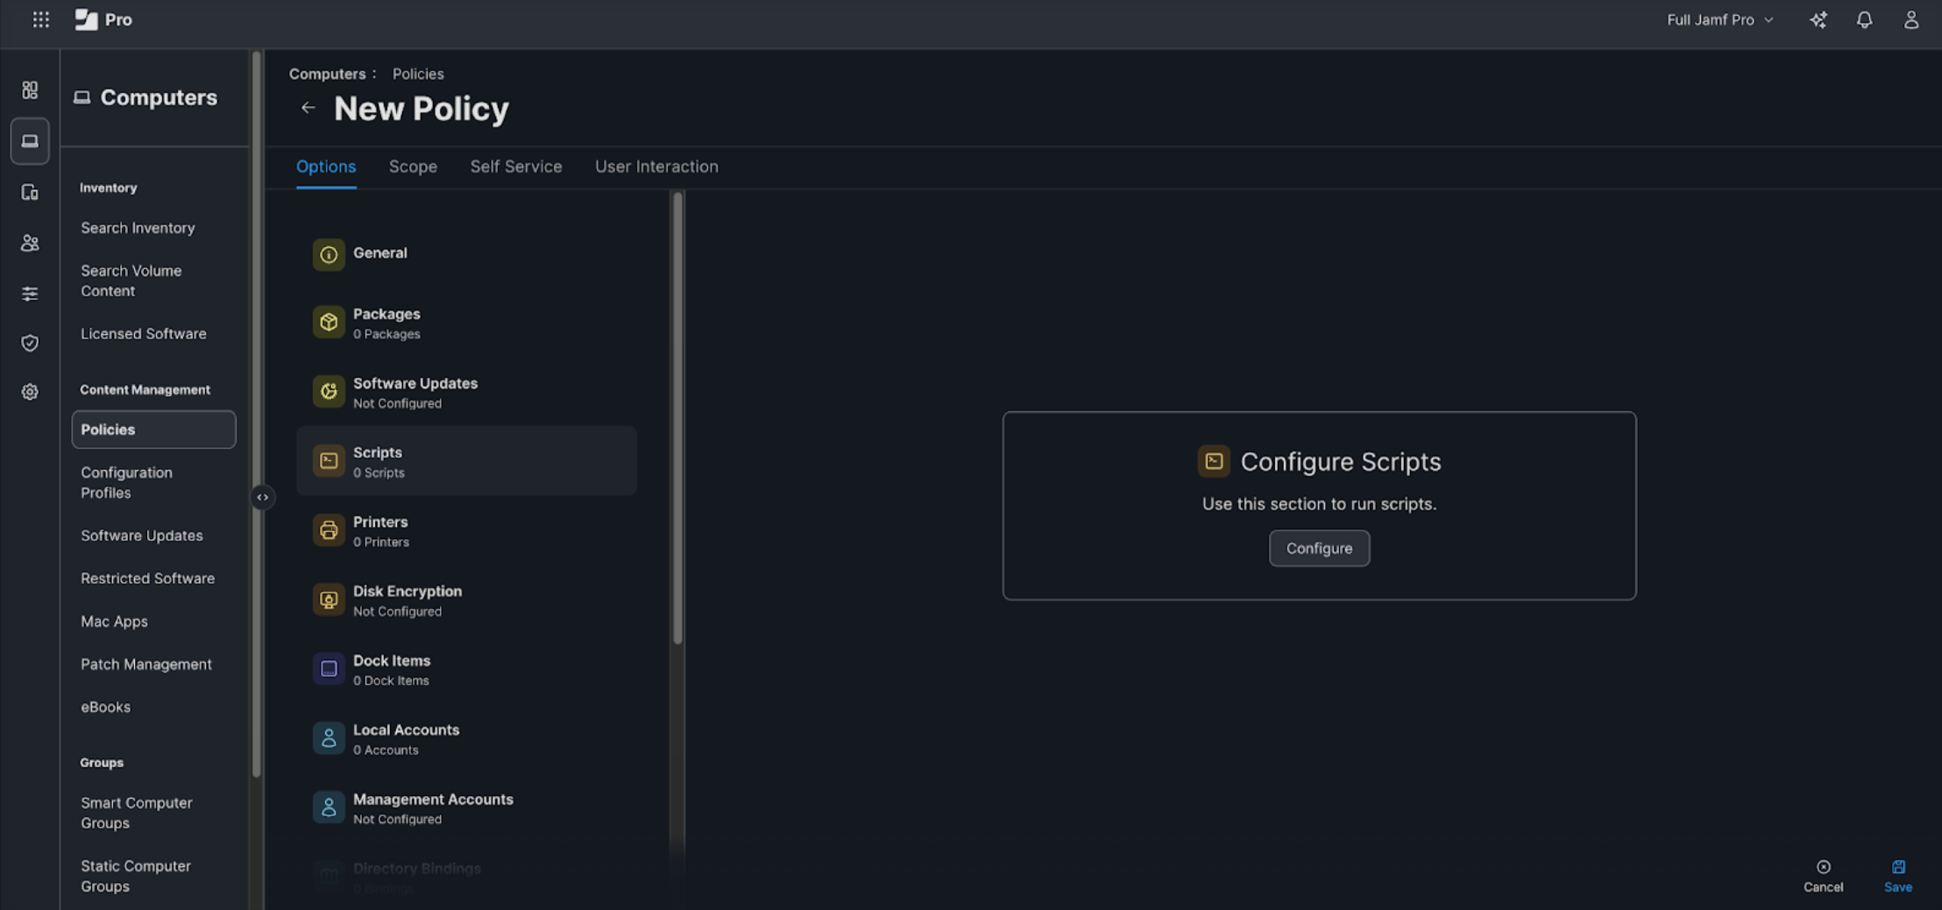This screenshot has height=910, width=1942.
Task: Click Save to store the policy
Action: tap(1897, 876)
